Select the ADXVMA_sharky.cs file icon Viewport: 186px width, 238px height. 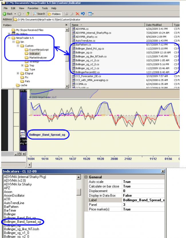coord(74,37)
